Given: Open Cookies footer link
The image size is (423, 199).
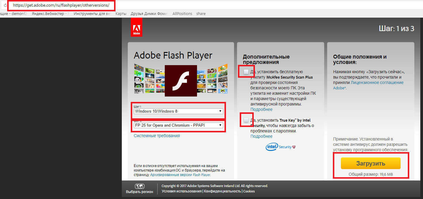Looking at the screenshot, I should 249,191.
